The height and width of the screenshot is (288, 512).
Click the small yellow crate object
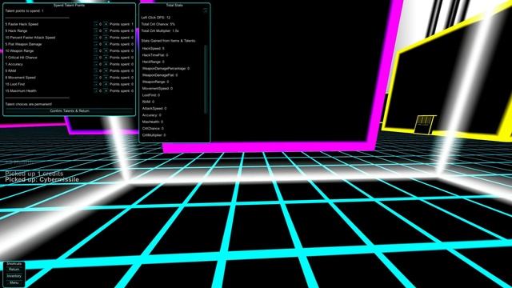tap(425, 124)
